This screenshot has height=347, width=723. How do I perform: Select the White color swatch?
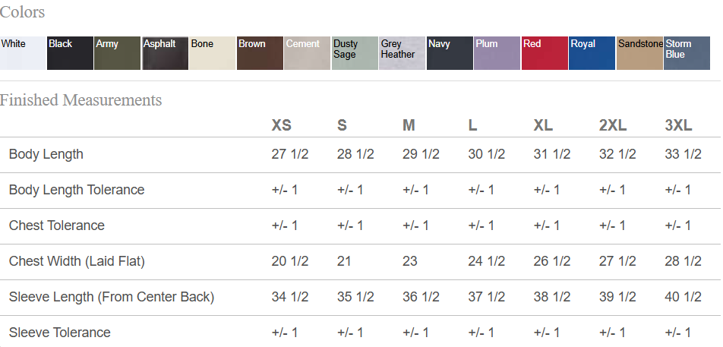(x=22, y=53)
